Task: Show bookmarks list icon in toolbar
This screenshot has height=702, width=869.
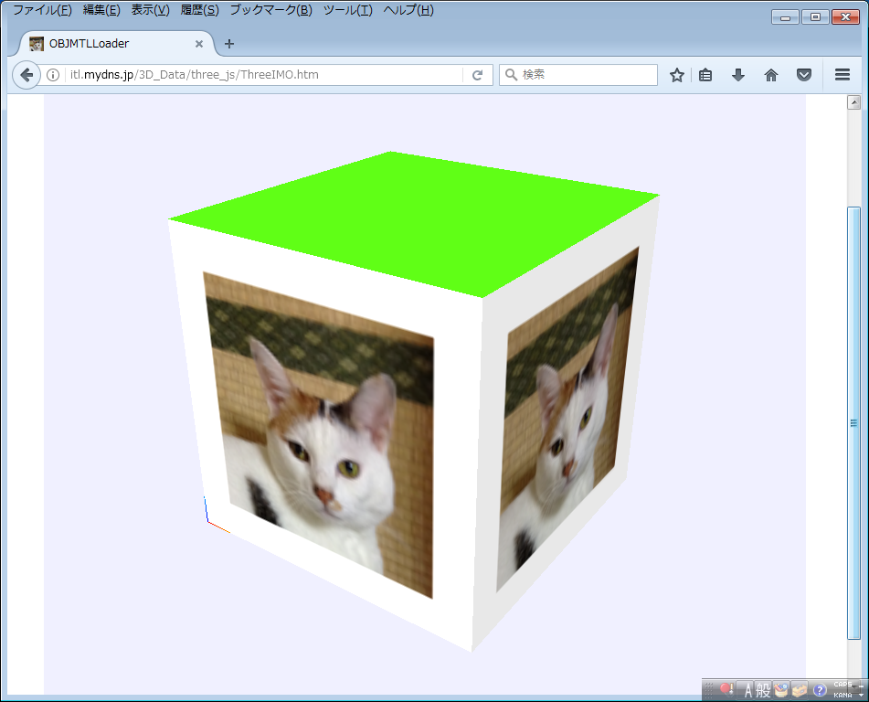Action: pyautogui.click(x=705, y=75)
